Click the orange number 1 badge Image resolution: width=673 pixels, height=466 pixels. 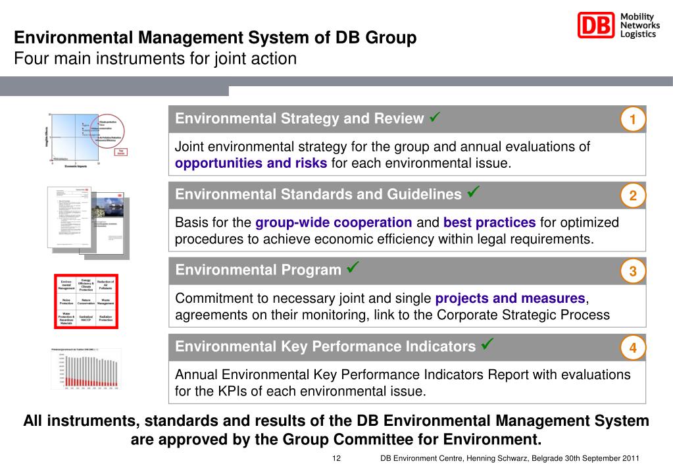coord(633,119)
